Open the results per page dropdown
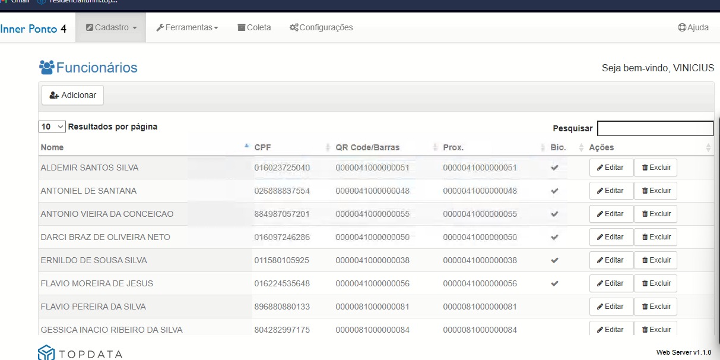The image size is (720, 360). click(52, 127)
